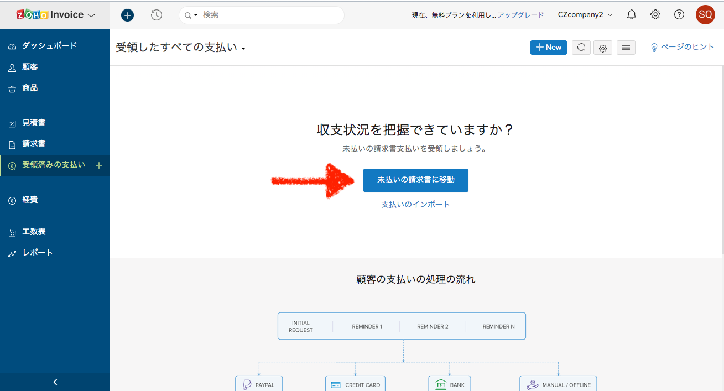Click the 顧客の支払いの処理の流れ heading
724x391 pixels.
coord(416,279)
